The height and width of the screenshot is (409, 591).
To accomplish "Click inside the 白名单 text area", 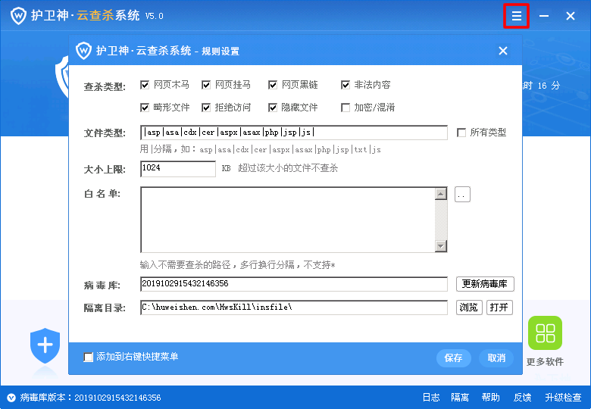I will coord(288,220).
